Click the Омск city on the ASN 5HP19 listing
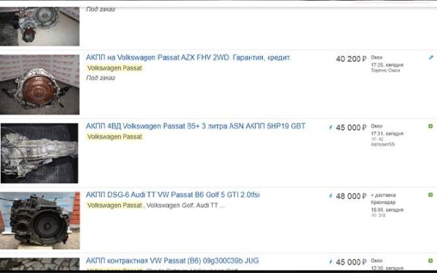Viewport: 437px width, 273px height. [377, 126]
